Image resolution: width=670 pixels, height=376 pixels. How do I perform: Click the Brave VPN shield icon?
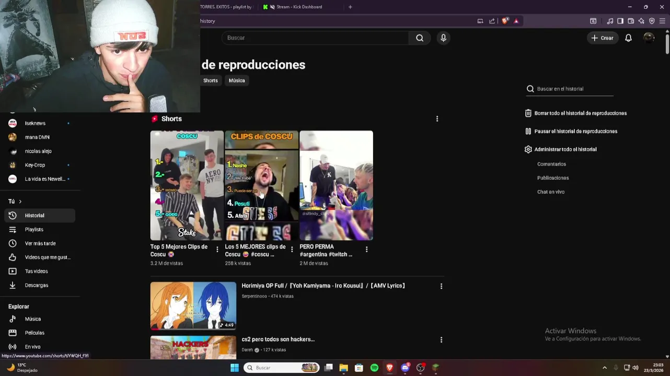click(x=652, y=21)
